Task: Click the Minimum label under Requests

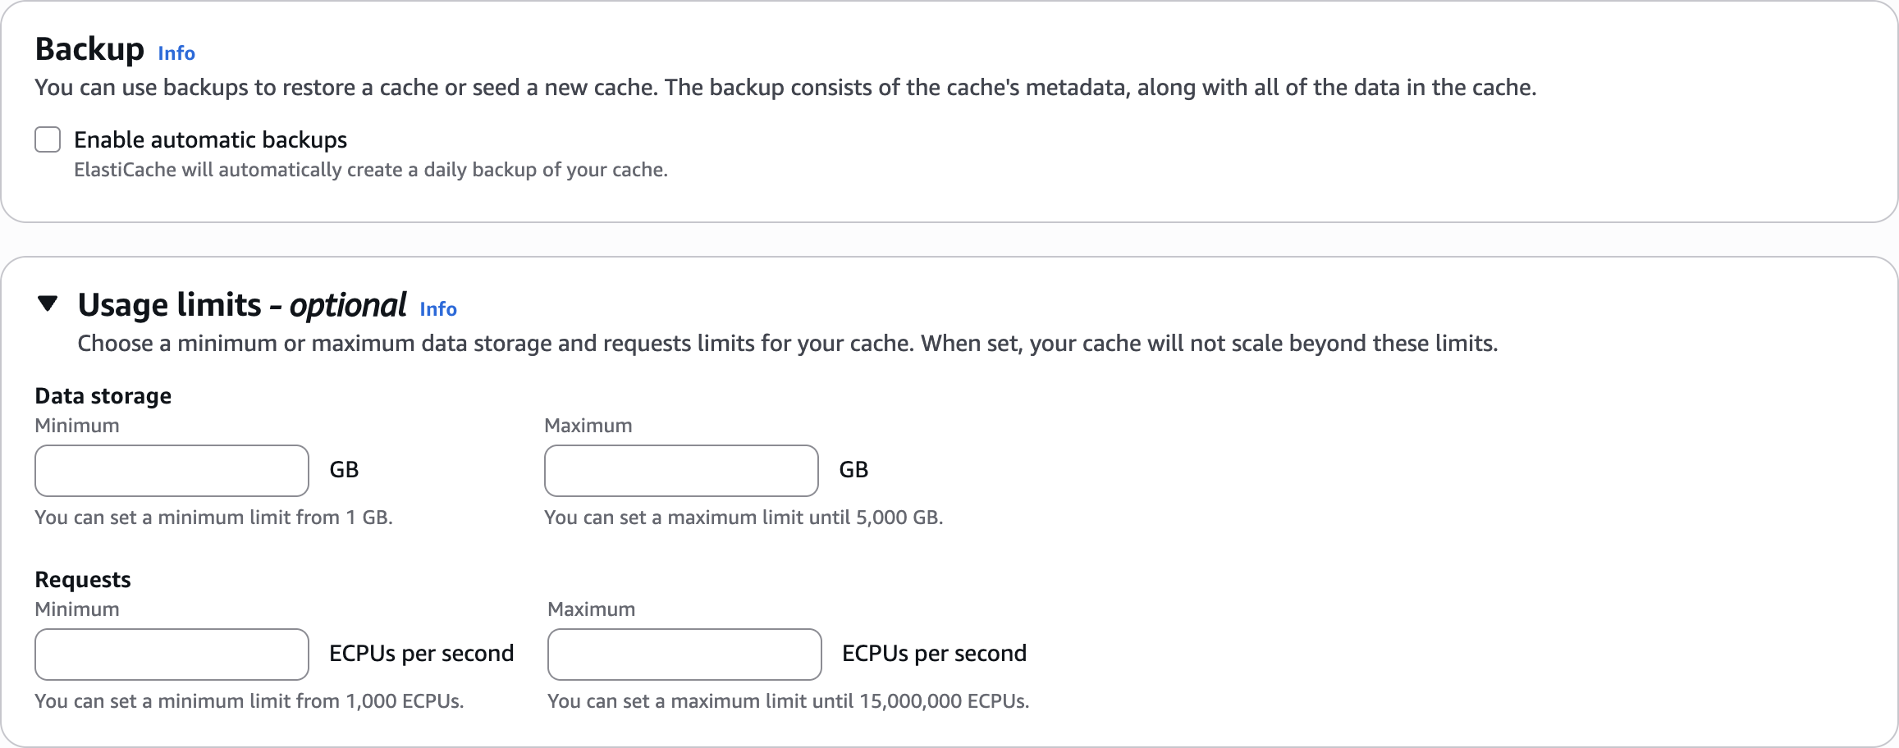Action: coord(77,609)
